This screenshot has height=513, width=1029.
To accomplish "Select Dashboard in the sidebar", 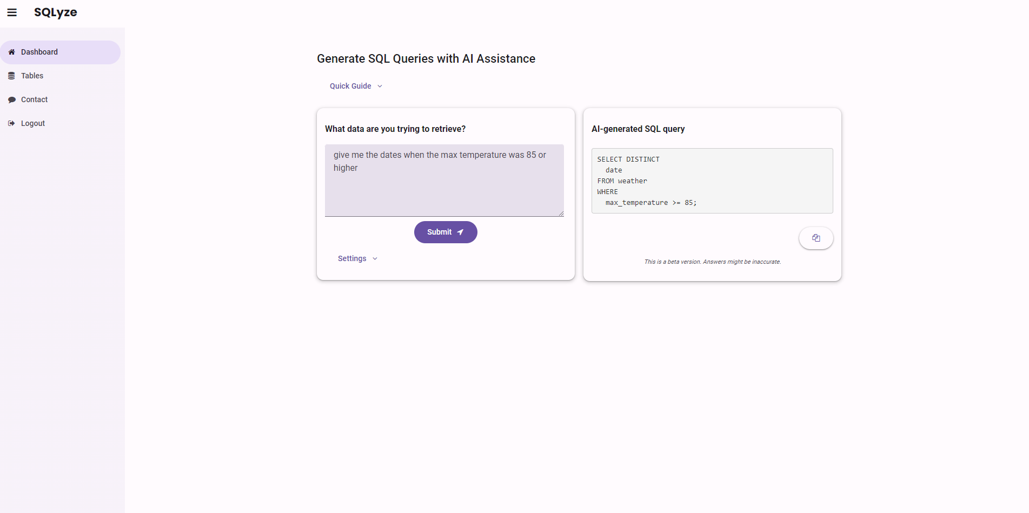I will pyautogui.click(x=60, y=52).
